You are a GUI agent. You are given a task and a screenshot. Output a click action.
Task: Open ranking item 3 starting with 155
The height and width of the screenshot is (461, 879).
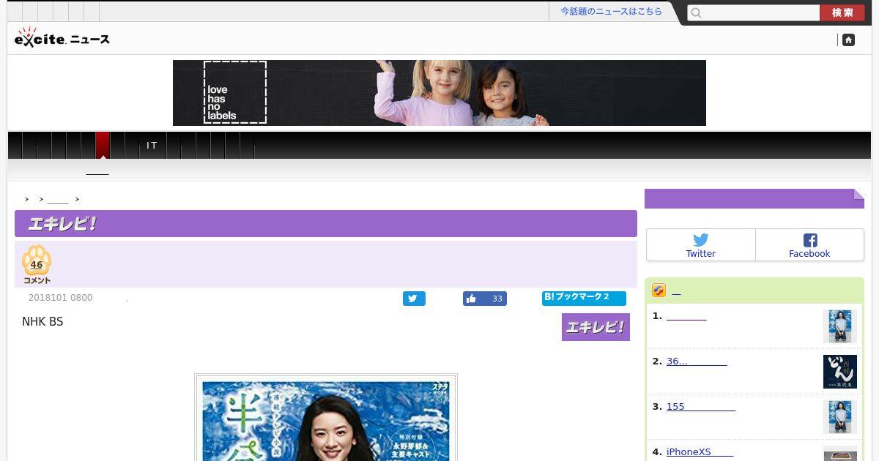click(701, 407)
